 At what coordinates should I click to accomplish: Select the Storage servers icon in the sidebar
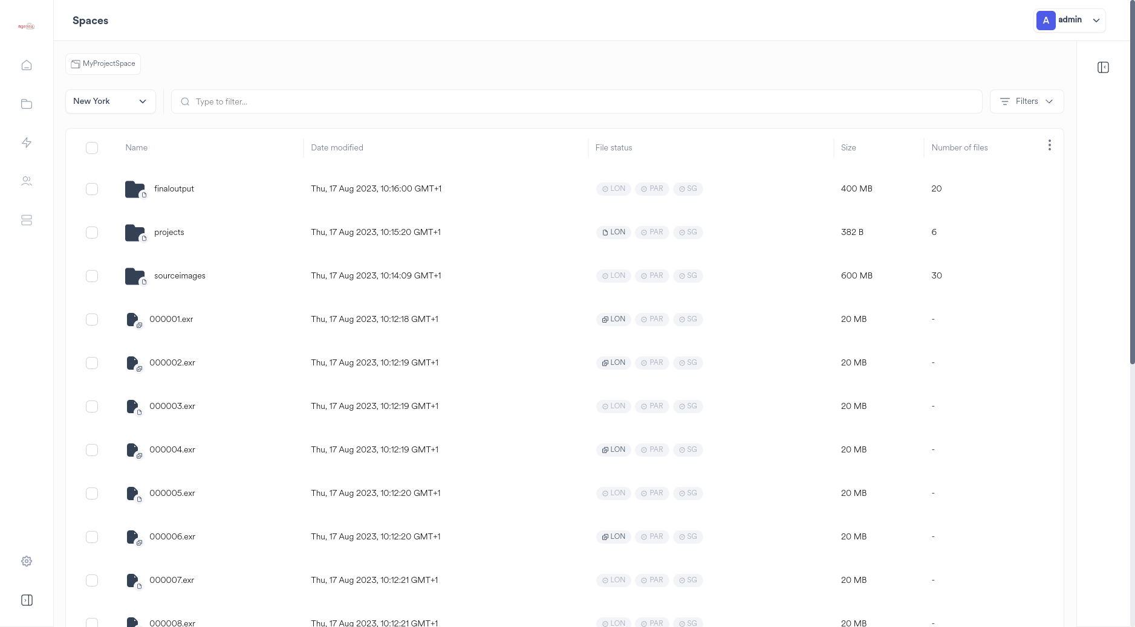(27, 220)
